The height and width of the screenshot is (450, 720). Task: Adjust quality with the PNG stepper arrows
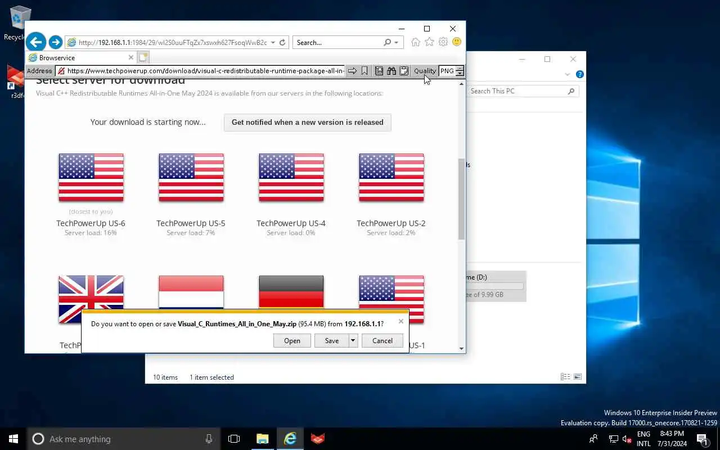point(460,71)
